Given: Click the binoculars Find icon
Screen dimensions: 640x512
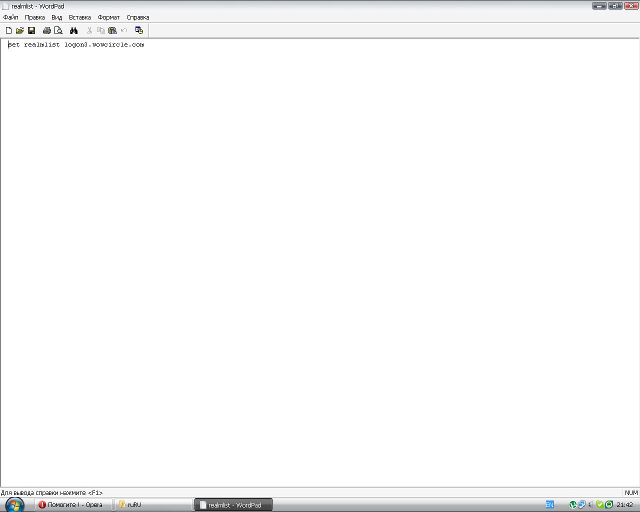Looking at the screenshot, I should click(74, 30).
